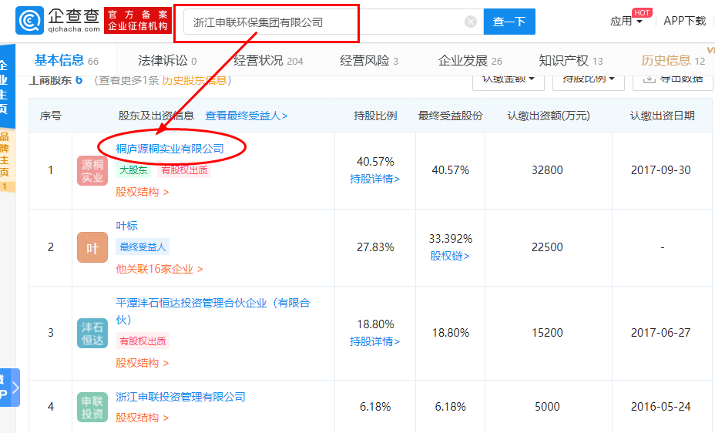
Task: Switch to the 知识产权 tab
Action: coord(570,60)
